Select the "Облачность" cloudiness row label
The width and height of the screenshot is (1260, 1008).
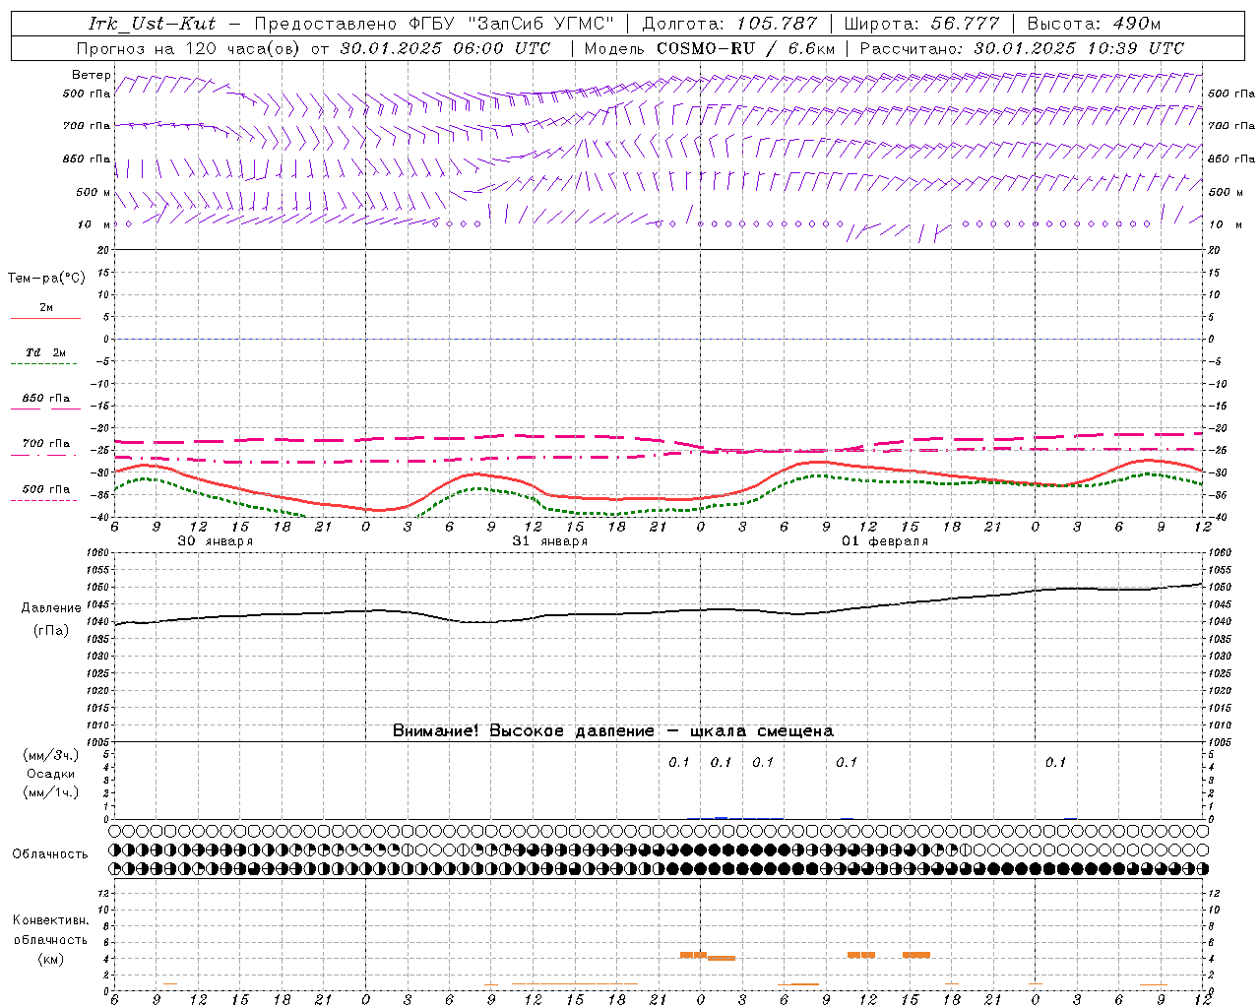pos(50,854)
